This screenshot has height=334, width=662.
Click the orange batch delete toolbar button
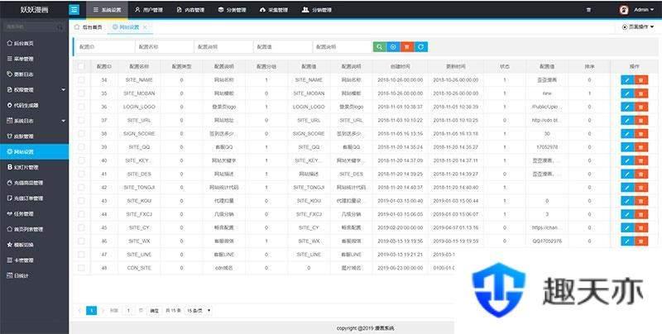(x=407, y=47)
